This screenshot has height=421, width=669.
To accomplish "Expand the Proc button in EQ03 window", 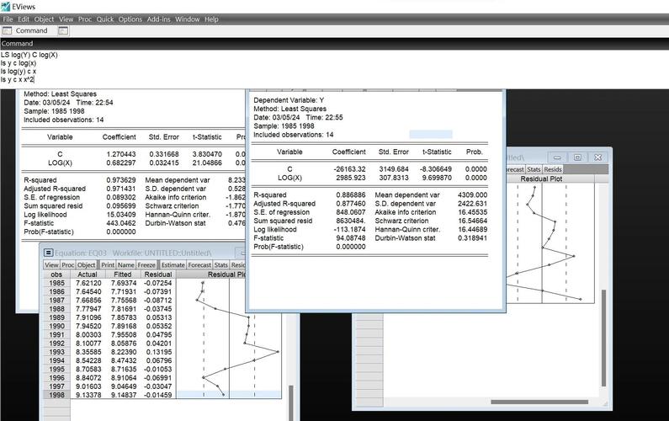I will pyautogui.click(x=68, y=264).
